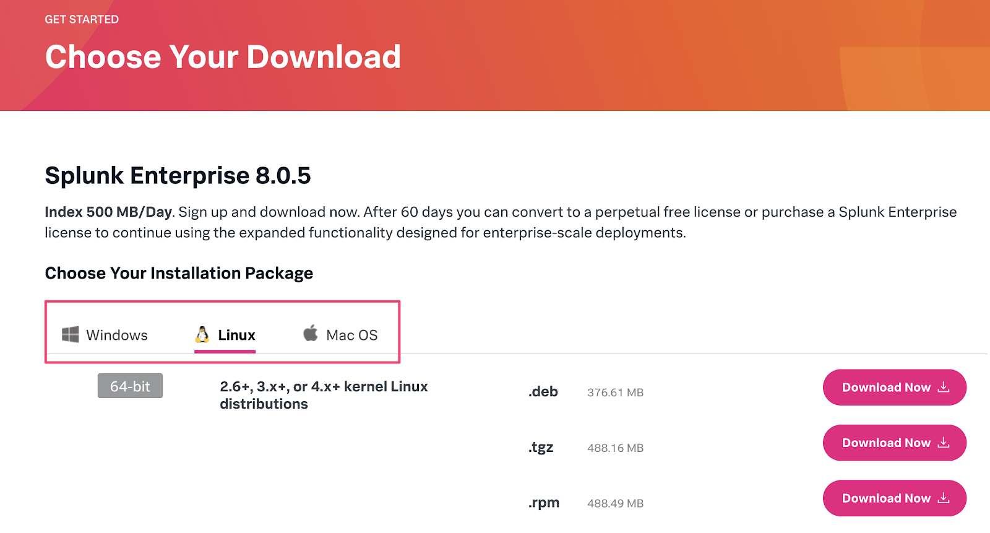Click the 488.16 MB file size
Image resolution: width=990 pixels, height=533 pixels.
click(x=616, y=448)
